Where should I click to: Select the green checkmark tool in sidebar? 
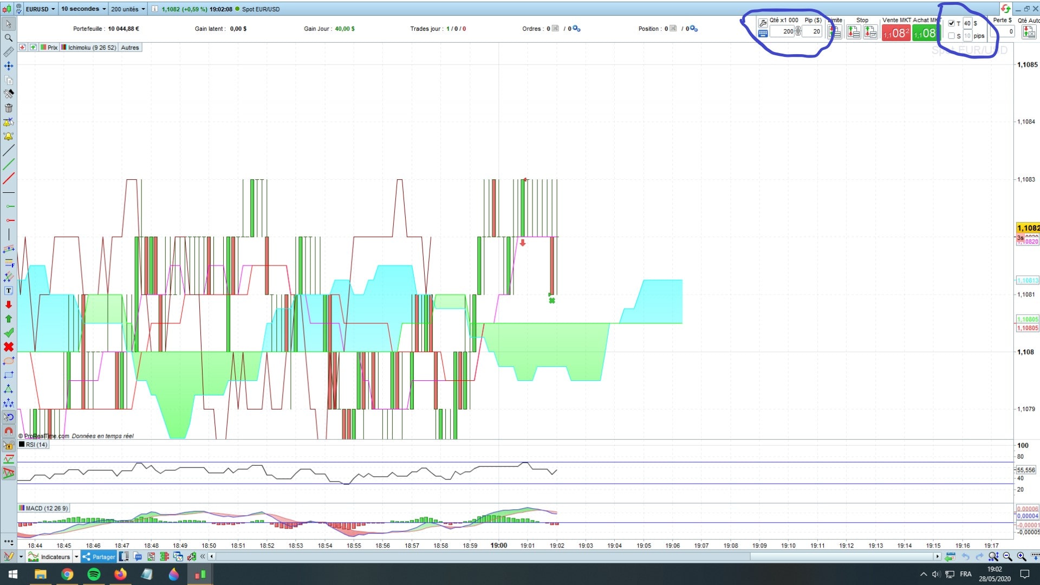(9, 333)
